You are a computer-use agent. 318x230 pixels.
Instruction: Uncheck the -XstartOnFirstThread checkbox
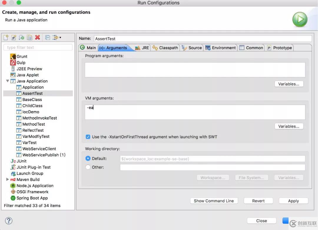[88, 137]
